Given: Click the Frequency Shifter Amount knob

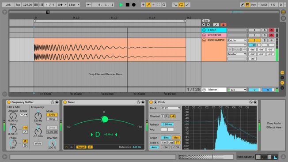Looking at the screenshot, I should point(13,116).
